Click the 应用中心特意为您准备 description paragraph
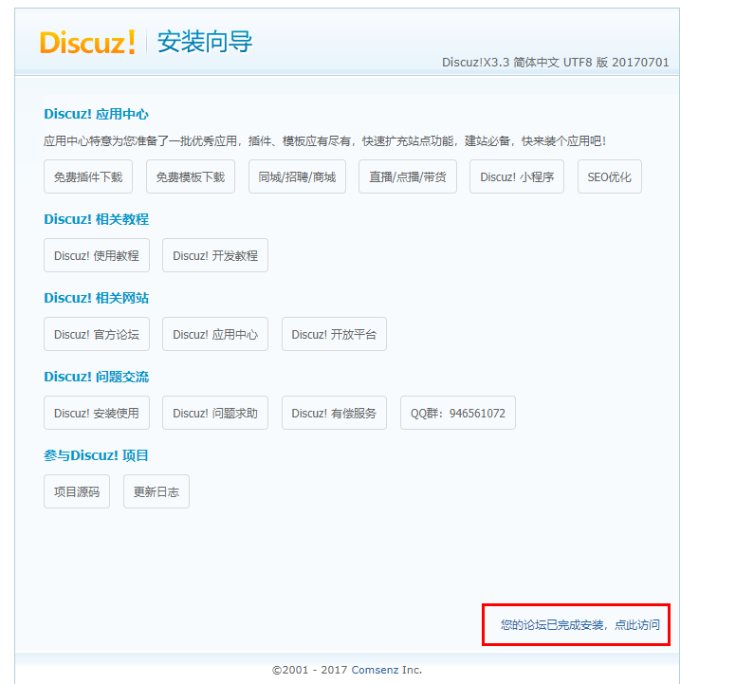The image size is (754, 684). tap(324, 141)
